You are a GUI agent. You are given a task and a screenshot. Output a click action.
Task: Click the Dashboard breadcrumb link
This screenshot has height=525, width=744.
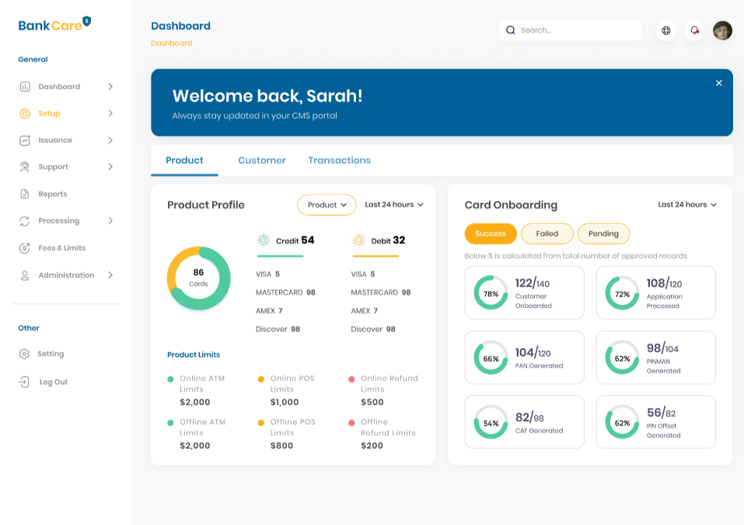tap(171, 44)
